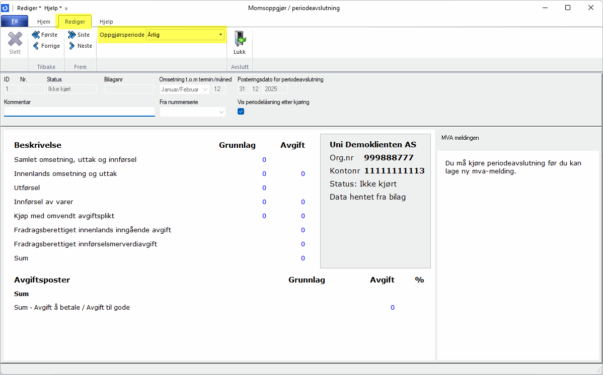Open the Rediger menu in title bar
This screenshot has width=603, height=375.
[x=29, y=8]
